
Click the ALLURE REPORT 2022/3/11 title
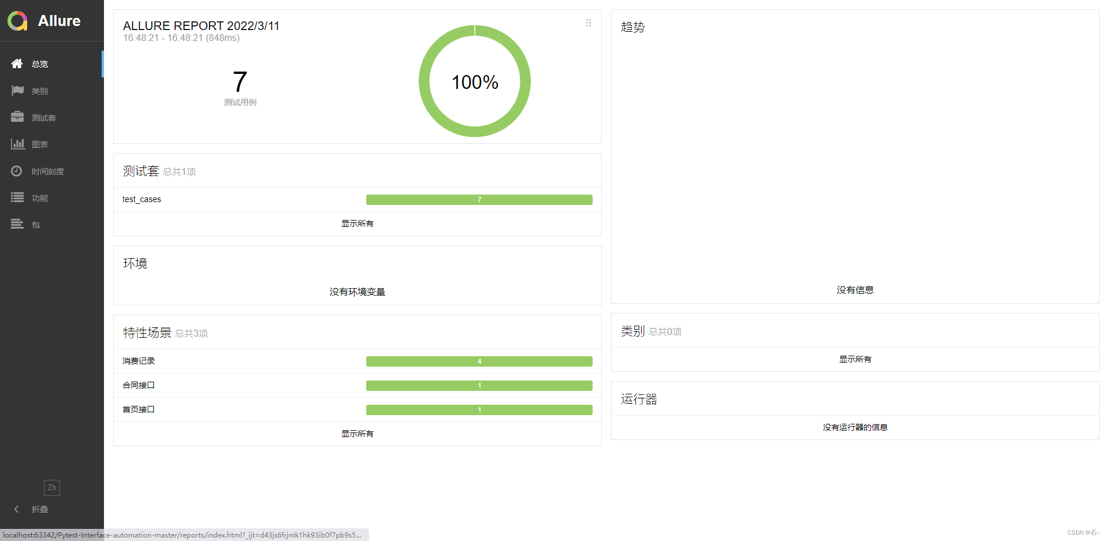[x=201, y=26]
